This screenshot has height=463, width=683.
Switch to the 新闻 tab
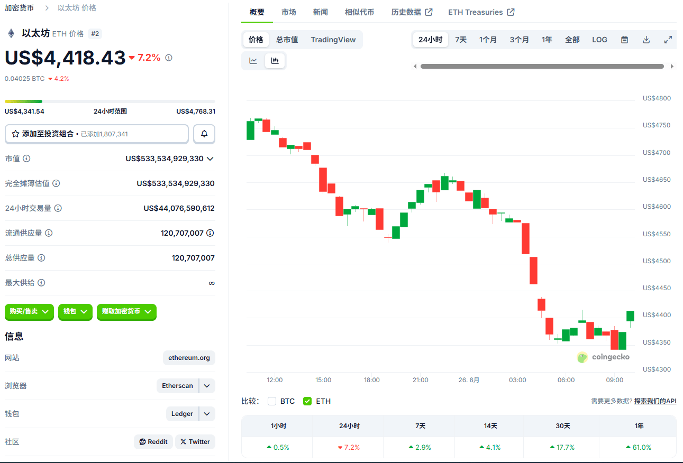(x=321, y=12)
